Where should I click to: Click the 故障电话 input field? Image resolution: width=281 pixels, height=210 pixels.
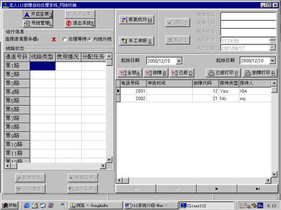click(248, 16)
